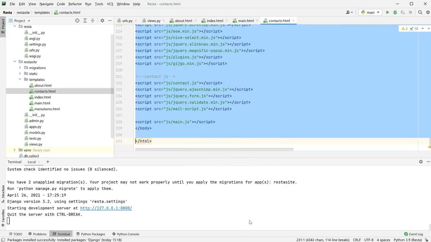Select menuitems.html in project tree
431x242 pixels.
(x=47, y=109)
